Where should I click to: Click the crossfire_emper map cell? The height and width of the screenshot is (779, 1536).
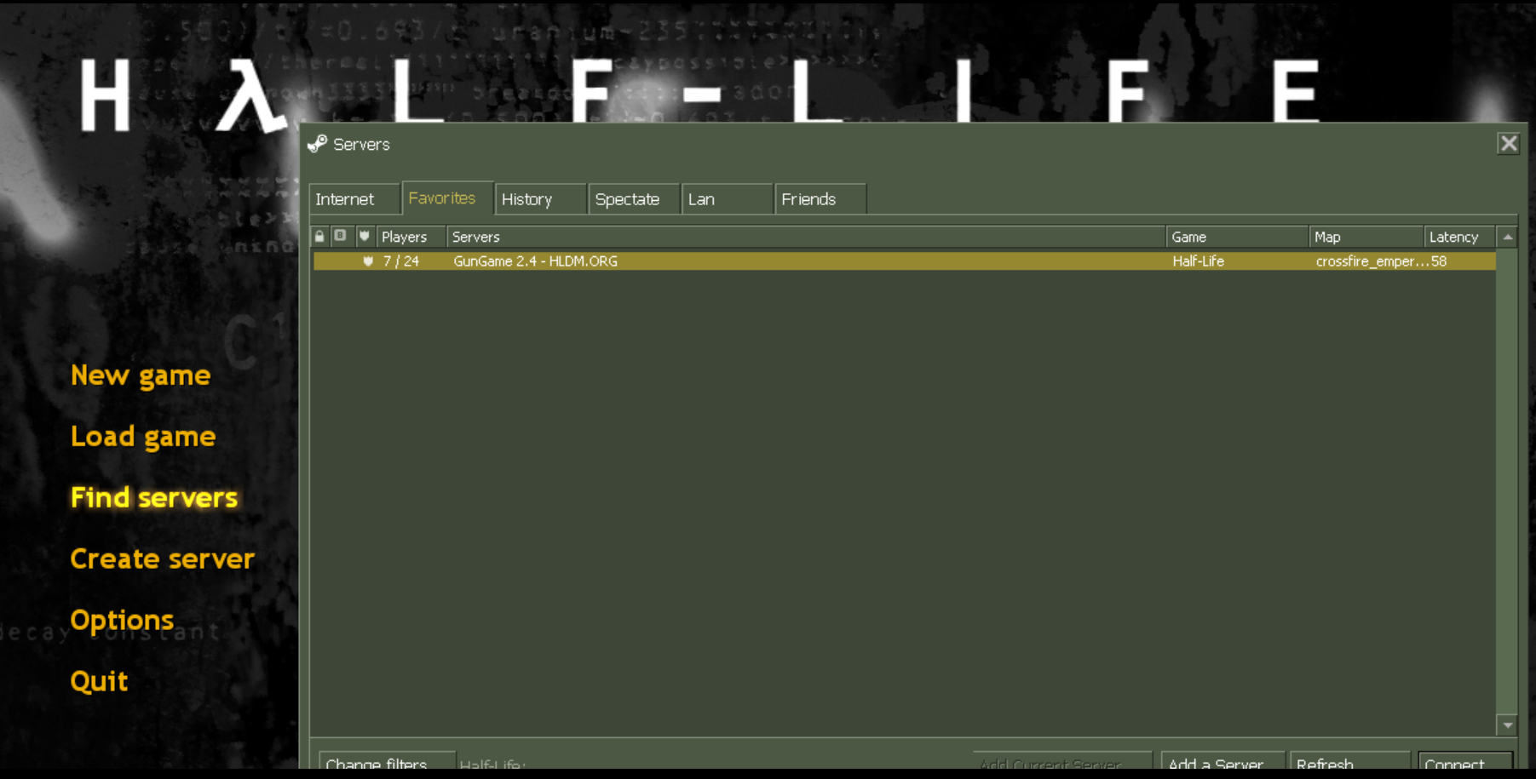[1372, 261]
